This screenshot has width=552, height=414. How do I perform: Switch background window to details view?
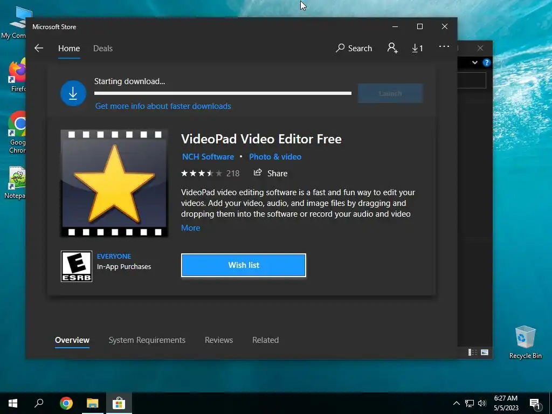472,352
